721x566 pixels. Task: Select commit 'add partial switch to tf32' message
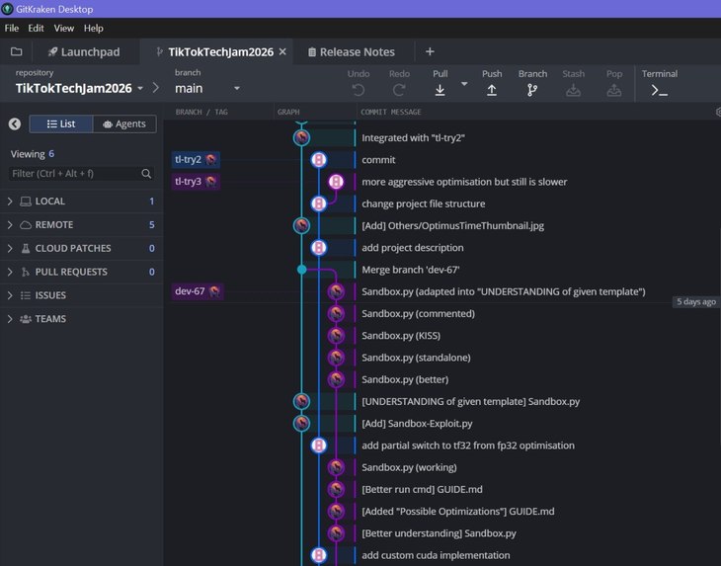[x=467, y=445]
